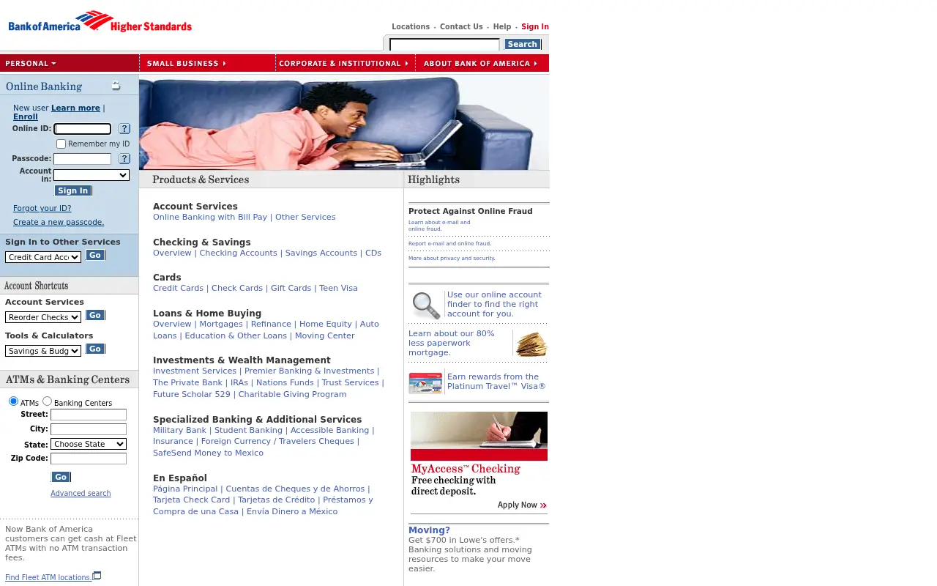Image resolution: width=937 pixels, height=586 pixels.
Task: Select the Banking Centers radio button
Action: (47, 401)
